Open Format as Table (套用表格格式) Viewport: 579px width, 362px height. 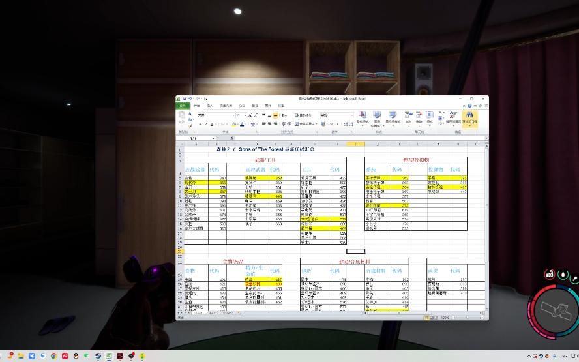[377, 118]
